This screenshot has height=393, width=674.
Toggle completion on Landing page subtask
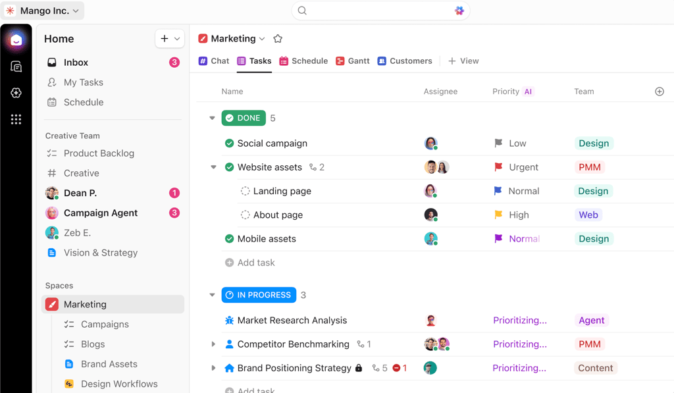(245, 191)
